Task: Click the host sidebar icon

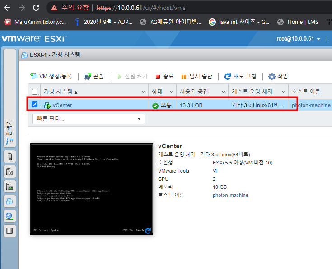Action: [x=10, y=157]
